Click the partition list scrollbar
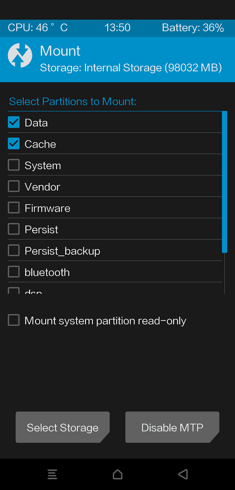 [x=225, y=182]
